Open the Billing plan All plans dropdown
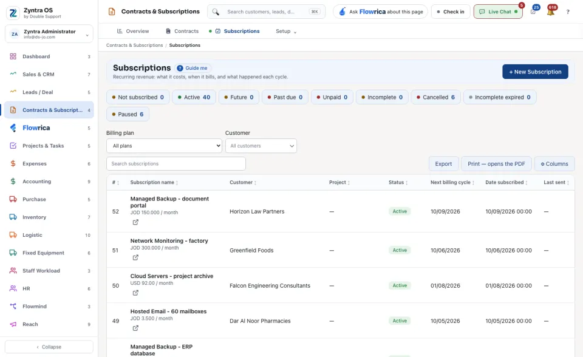The width and height of the screenshot is (583, 357). (164, 146)
